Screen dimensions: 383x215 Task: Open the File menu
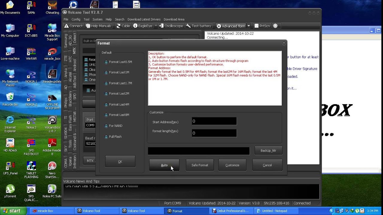[x=66, y=19]
